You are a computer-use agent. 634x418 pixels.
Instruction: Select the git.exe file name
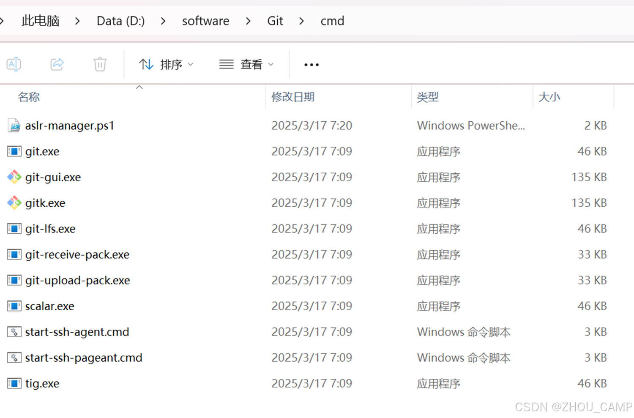42,151
